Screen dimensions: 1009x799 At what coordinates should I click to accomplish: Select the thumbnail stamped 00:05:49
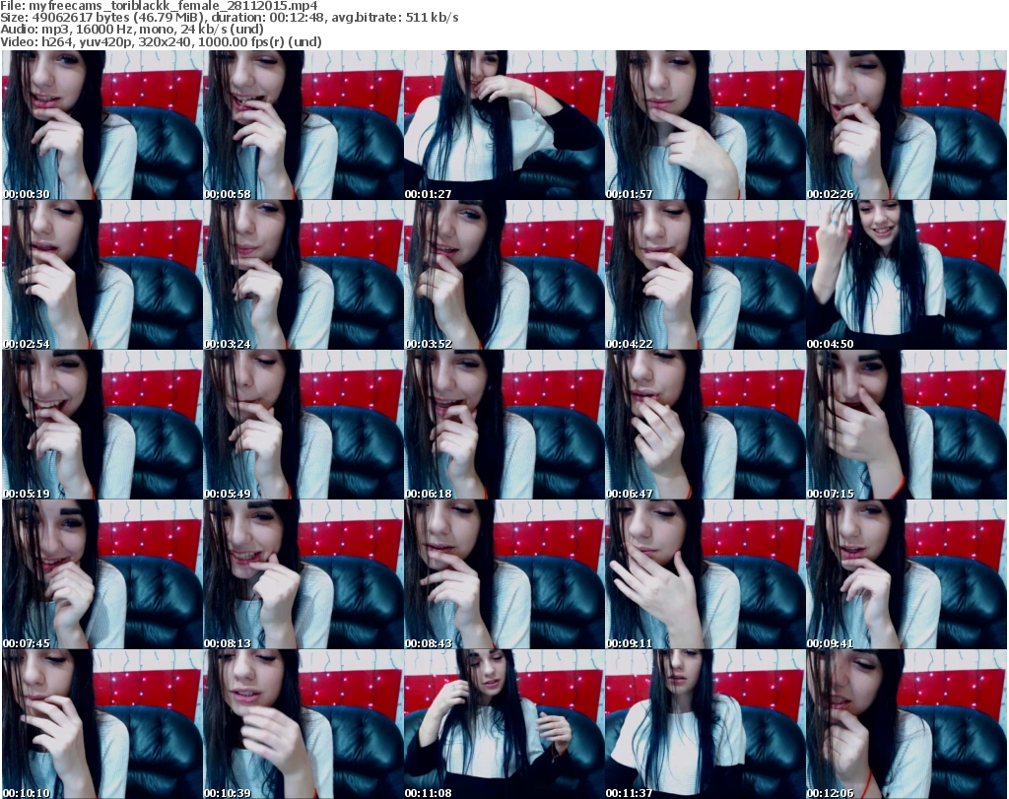303,425
